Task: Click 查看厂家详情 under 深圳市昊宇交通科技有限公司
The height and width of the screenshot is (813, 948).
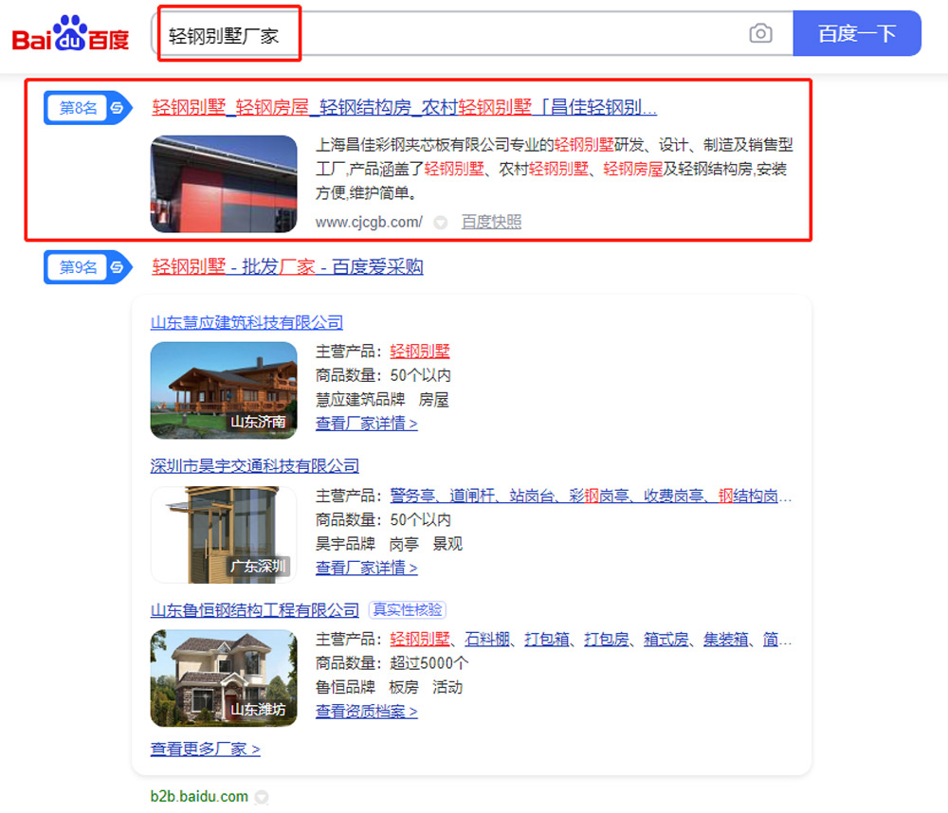Action: (366, 568)
